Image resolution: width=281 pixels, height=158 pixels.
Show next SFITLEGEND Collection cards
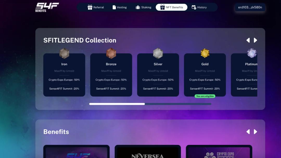point(256,40)
